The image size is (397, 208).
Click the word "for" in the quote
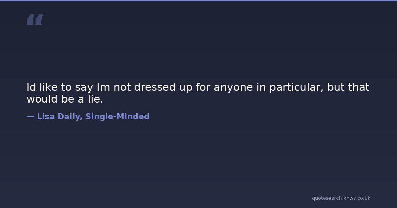tap(203, 87)
